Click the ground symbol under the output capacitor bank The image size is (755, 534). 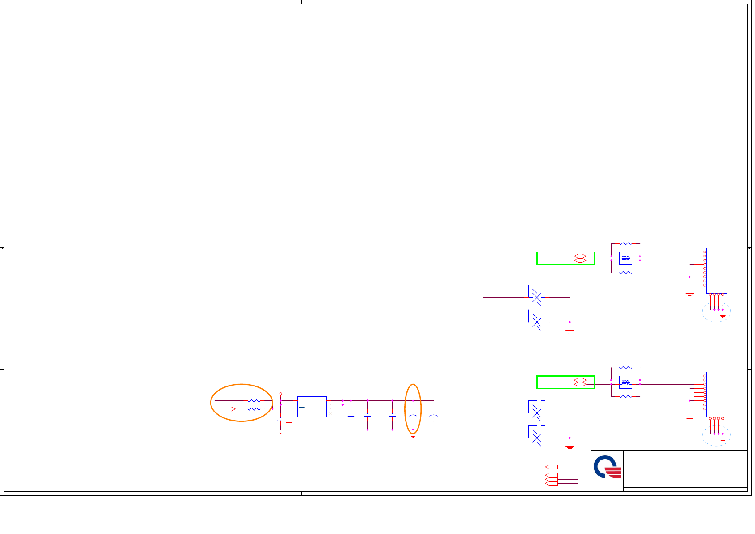tap(413, 434)
